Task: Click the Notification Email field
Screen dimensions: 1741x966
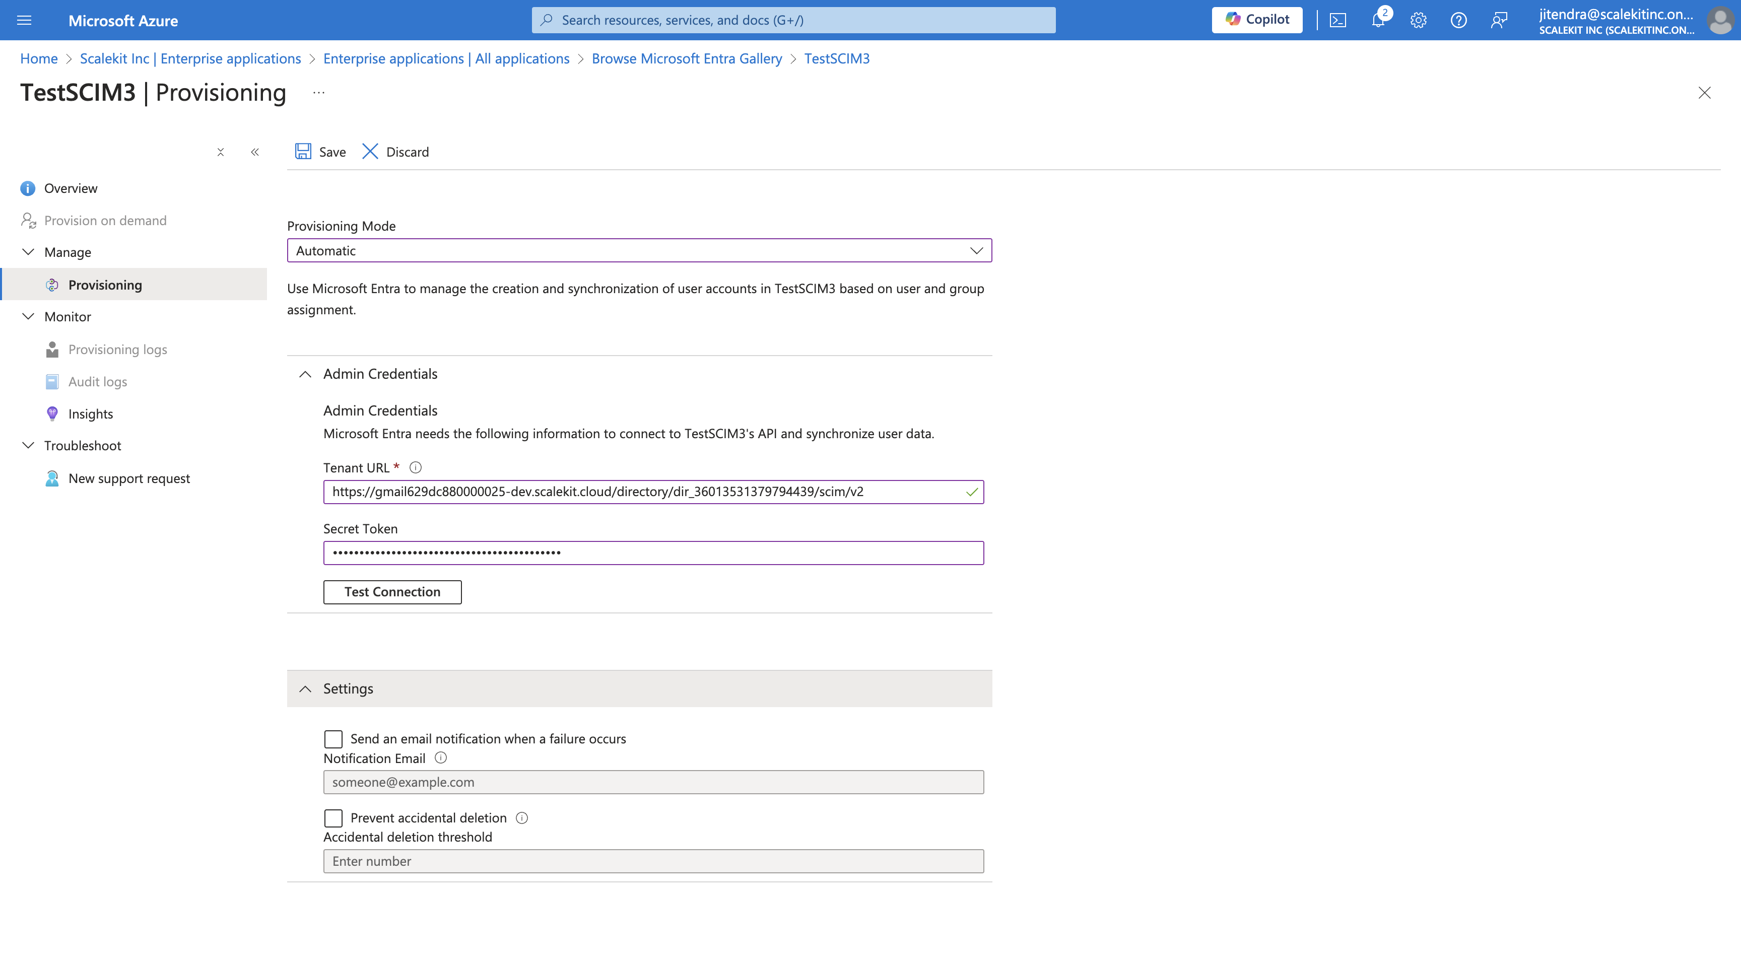Action: tap(653, 782)
